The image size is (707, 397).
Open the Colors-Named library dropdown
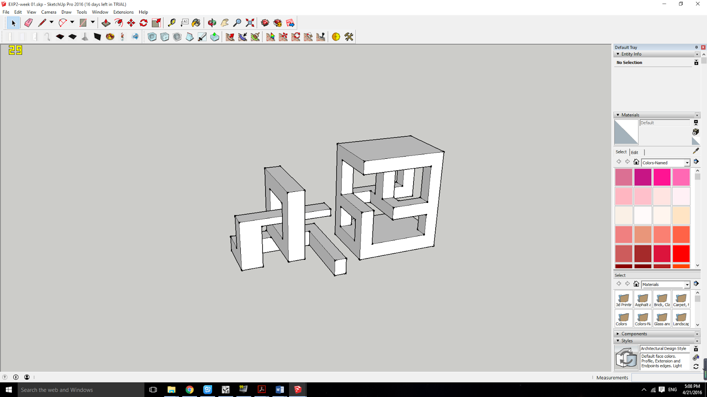pos(687,163)
